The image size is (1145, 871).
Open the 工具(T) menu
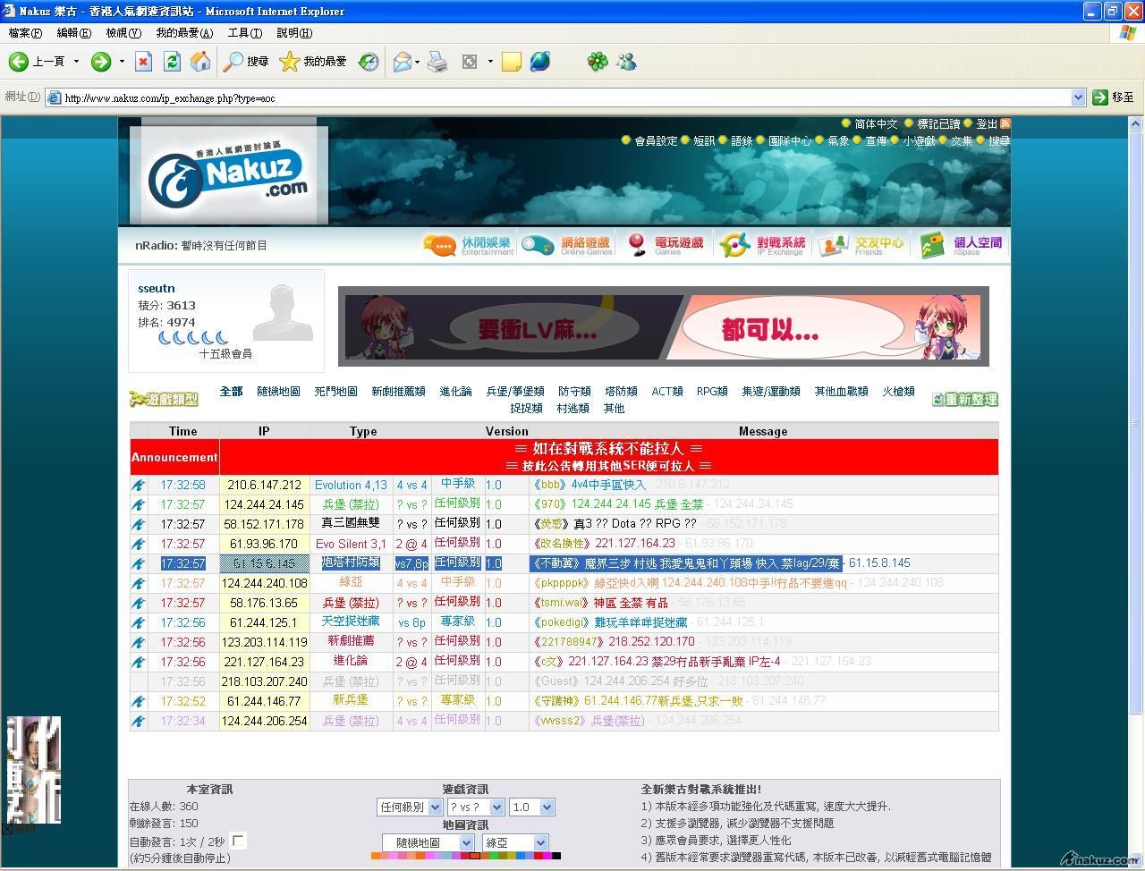244,33
